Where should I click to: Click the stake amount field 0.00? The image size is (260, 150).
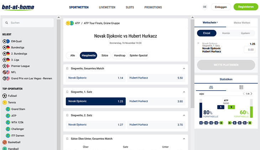point(249,50)
